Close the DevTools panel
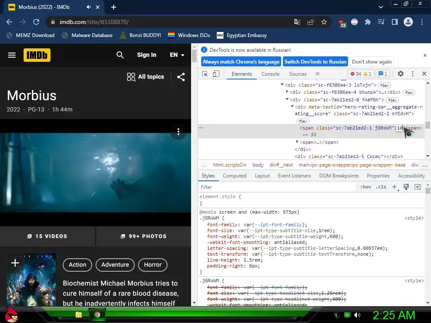The height and width of the screenshot is (323, 431). coord(424,74)
